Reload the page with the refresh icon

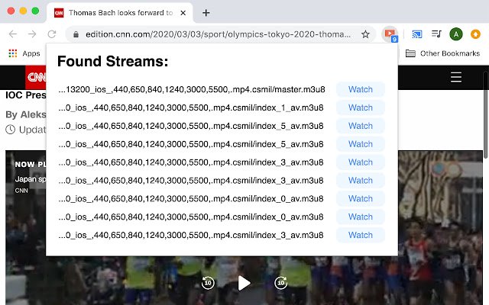(52, 34)
